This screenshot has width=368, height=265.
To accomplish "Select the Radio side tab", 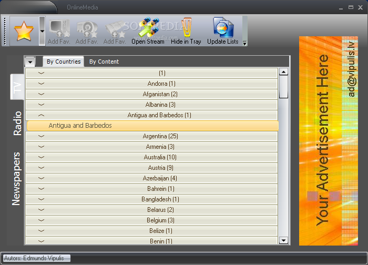I will 17,123.
